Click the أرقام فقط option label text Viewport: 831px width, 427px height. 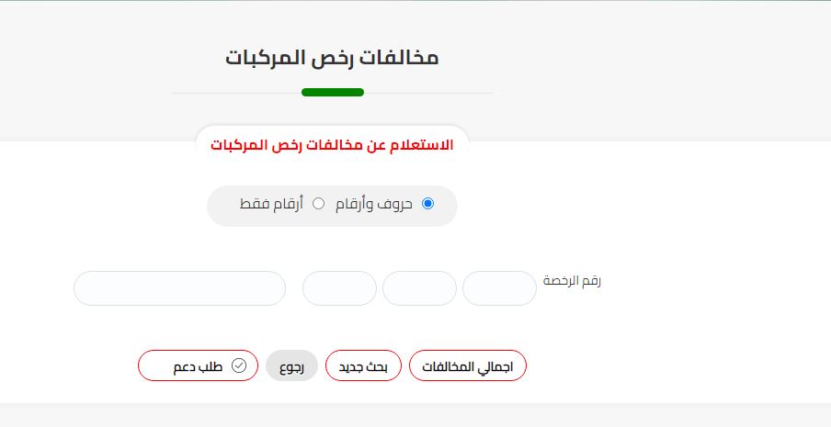click(271, 204)
